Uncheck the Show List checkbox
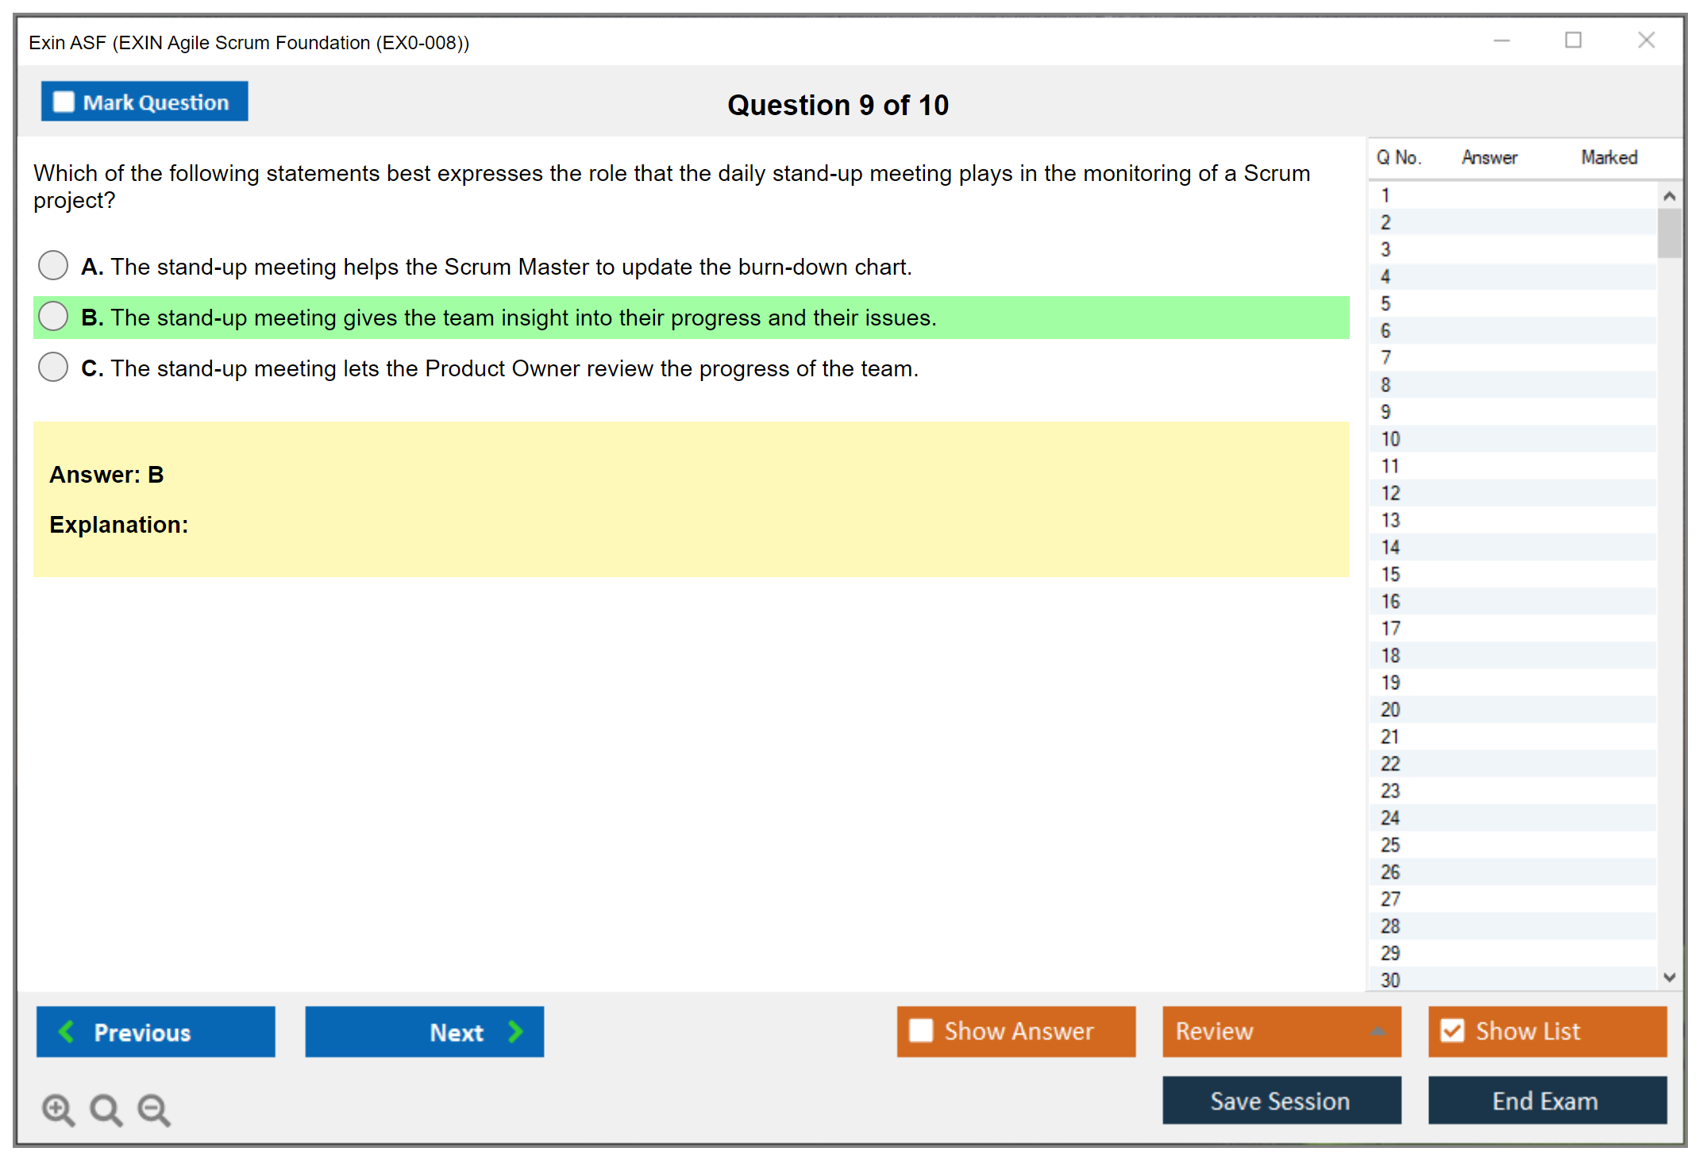The image size is (1707, 1167). 1452,1030
